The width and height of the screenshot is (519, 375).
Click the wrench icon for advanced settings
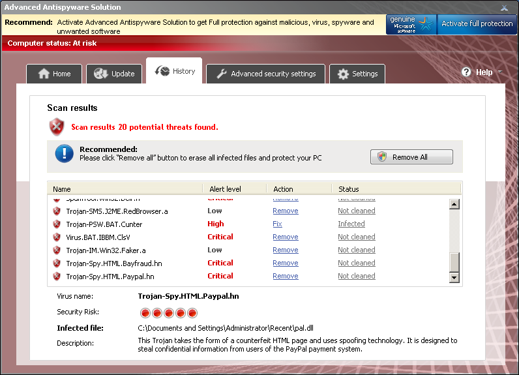[222, 74]
